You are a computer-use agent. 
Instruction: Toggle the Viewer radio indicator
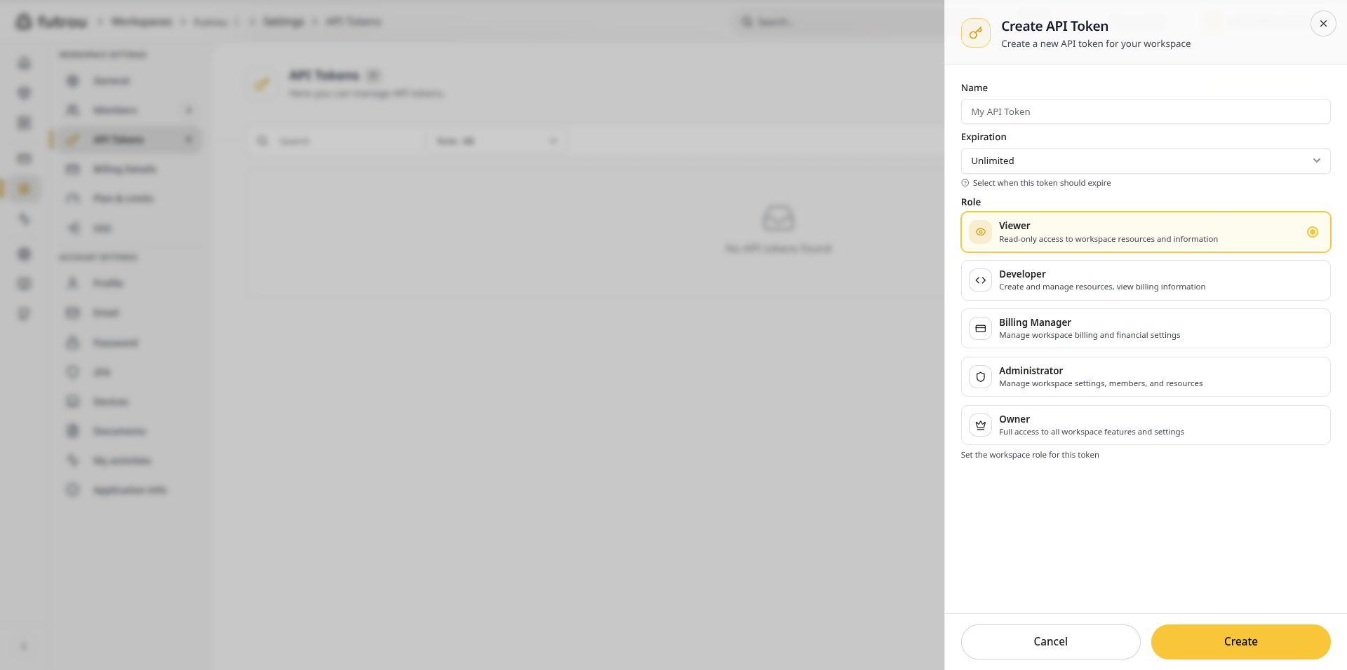pos(1312,232)
